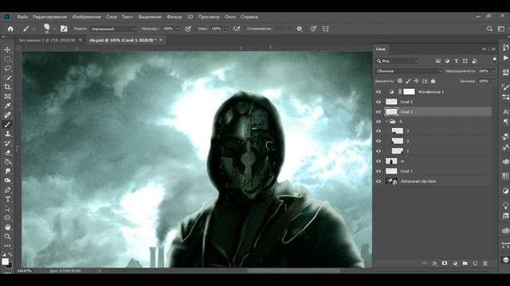510x286 pixels.
Task: Select the Elliptical Marquee tool
Action: click(x=7, y=59)
